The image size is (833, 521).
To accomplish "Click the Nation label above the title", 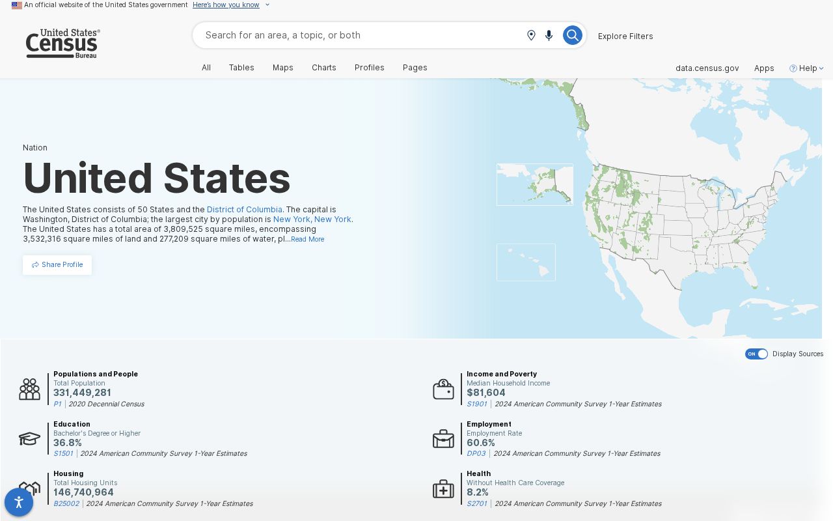I will click(x=35, y=148).
